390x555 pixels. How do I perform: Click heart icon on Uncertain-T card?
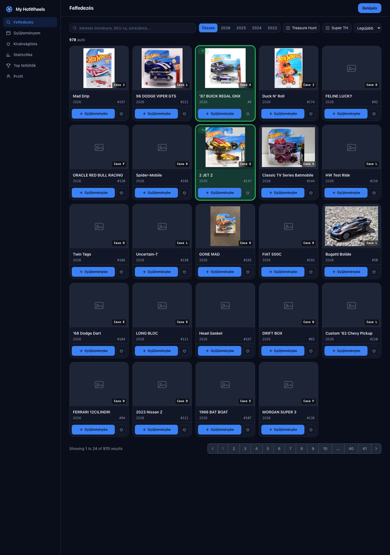point(184,272)
